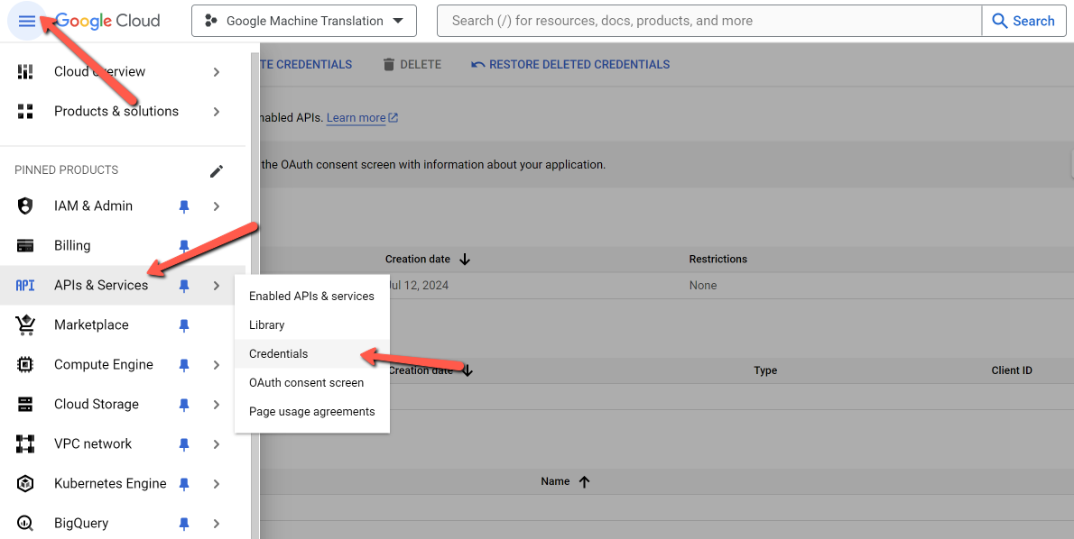Click RESTORE DELETED CREDENTIALS
Viewport: 1074px width, 539px height.
[570, 64]
